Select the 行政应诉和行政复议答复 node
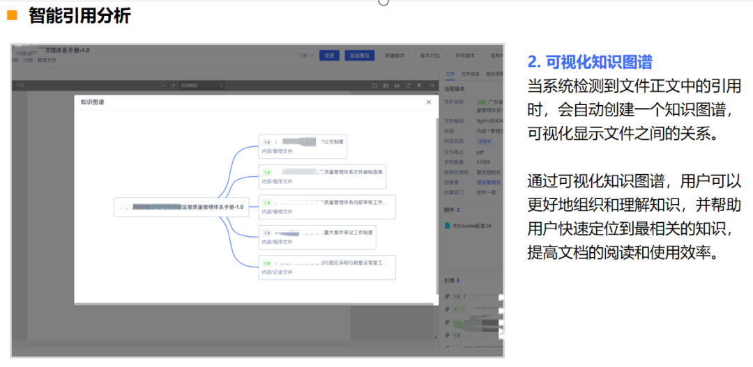Viewport: 753px width, 367px height. 327,267
